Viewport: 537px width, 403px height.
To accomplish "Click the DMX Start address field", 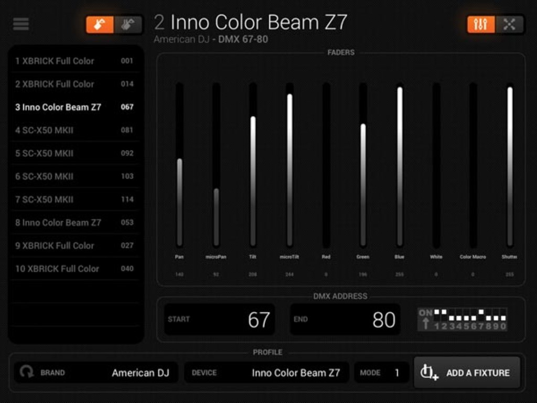I will (x=219, y=319).
